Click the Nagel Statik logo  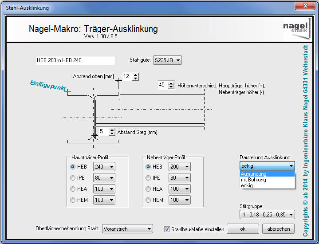point(293,28)
